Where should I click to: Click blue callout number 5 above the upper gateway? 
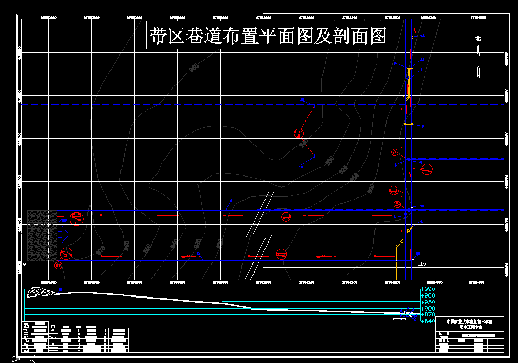click(231, 201)
